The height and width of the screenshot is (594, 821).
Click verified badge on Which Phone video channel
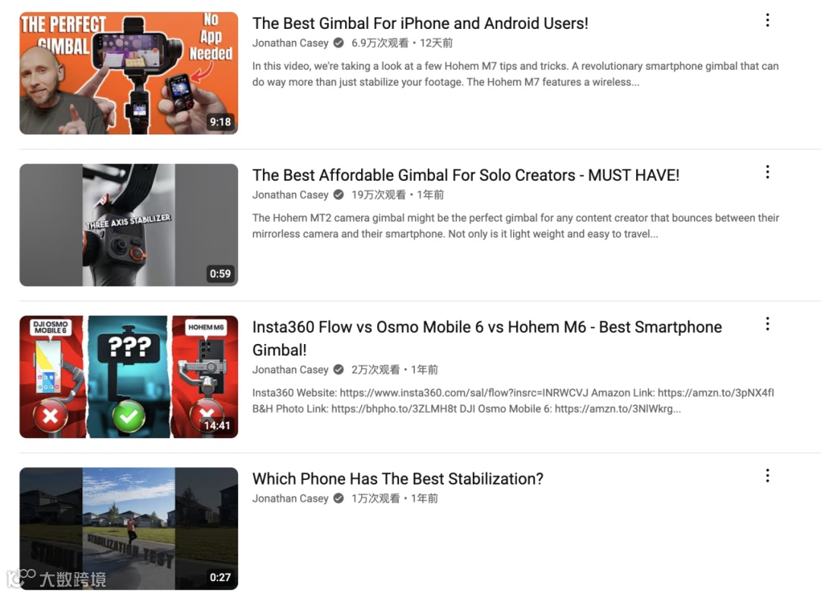(339, 498)
